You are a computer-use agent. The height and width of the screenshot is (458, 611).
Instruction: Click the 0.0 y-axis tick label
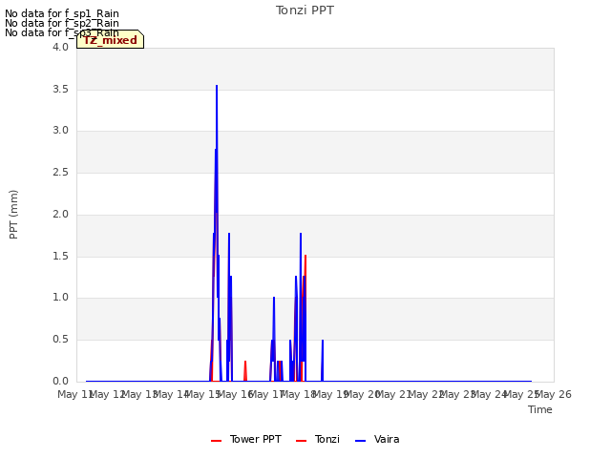(x=60, y=382)
